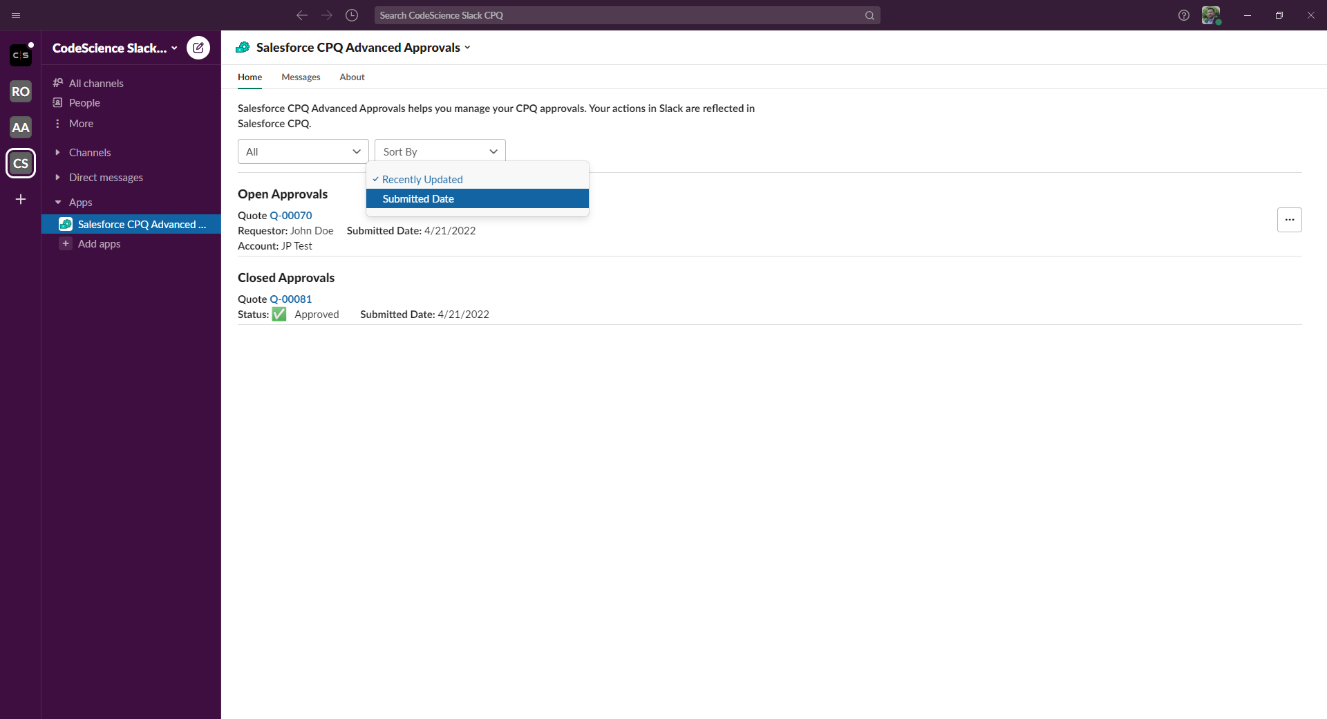The width and height of the screenshot is (1327, 719).
Task: Collapse the Apps section
Action: 58,202
